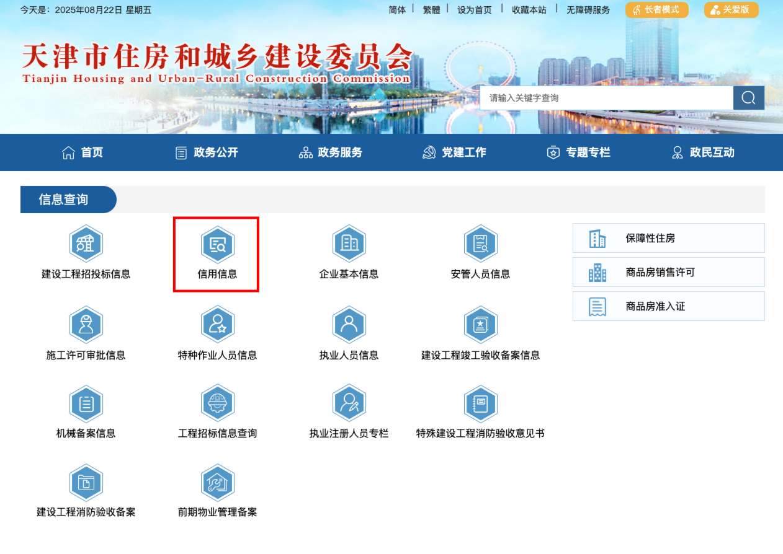This screenshot has width=783, height=554.
Task: Focus the keyword search input field
Action: pyautogui.click(x=606, y=98)
